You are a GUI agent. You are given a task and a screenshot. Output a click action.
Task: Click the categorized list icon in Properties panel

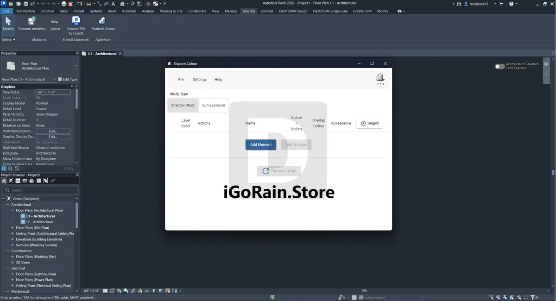coord(4,168)
